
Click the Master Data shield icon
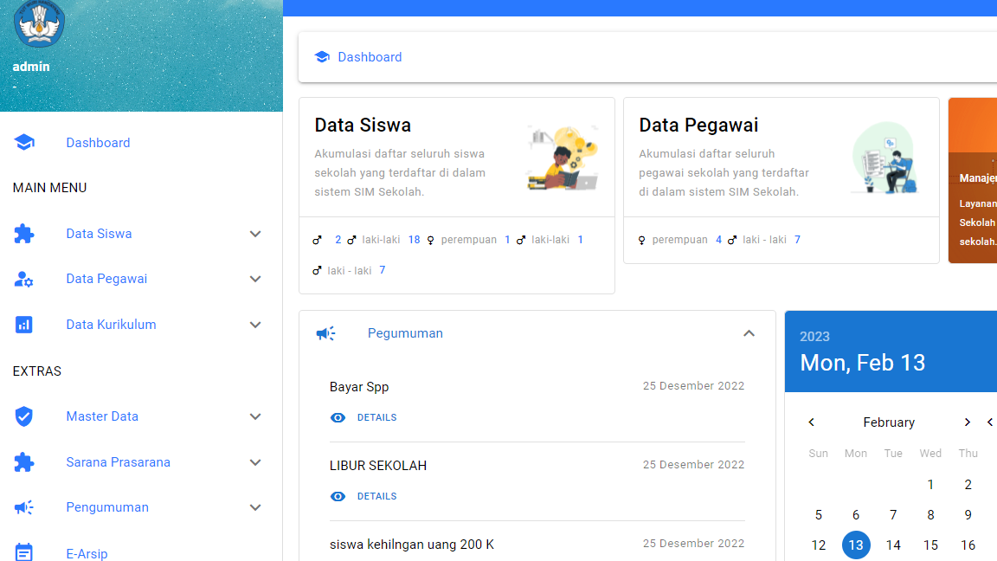pos(23,416)
